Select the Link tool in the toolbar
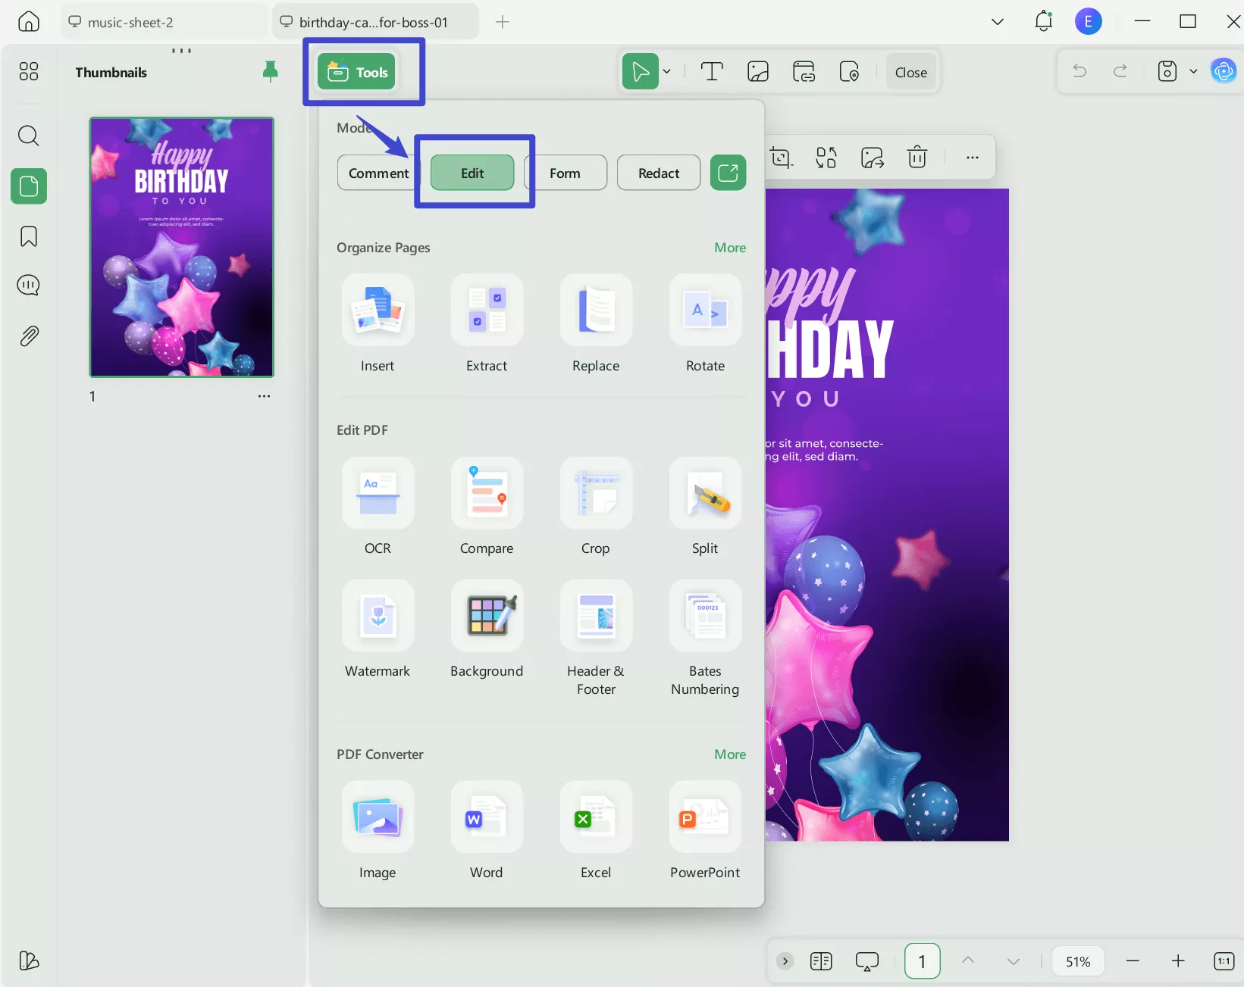The image size is (1244, 987). click(803, 71)
